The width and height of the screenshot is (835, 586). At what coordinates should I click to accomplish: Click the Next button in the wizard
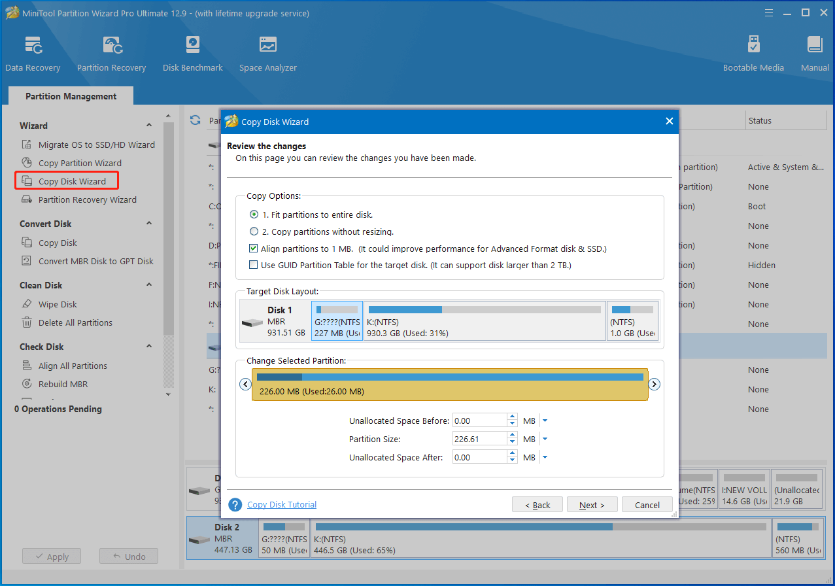click(x=591, y=504)
